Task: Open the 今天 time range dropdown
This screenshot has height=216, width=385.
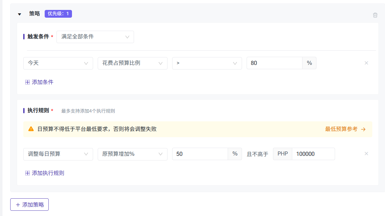Action: pos(58,63)
